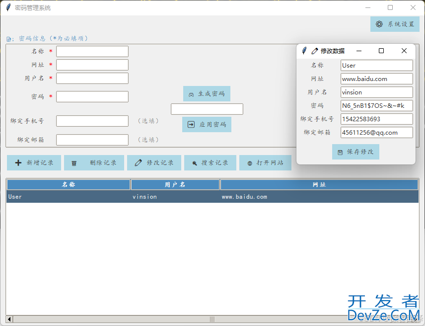This screenshot has width=425, height=326.
Task: Click the gamepad icon on 生成密码
Action: (x=191, y=94)
